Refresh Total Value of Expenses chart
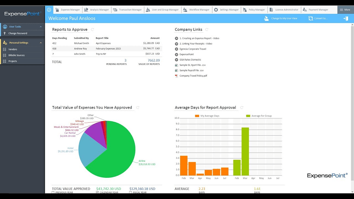Viewport: 354px width, 199px height. point(138,108)
